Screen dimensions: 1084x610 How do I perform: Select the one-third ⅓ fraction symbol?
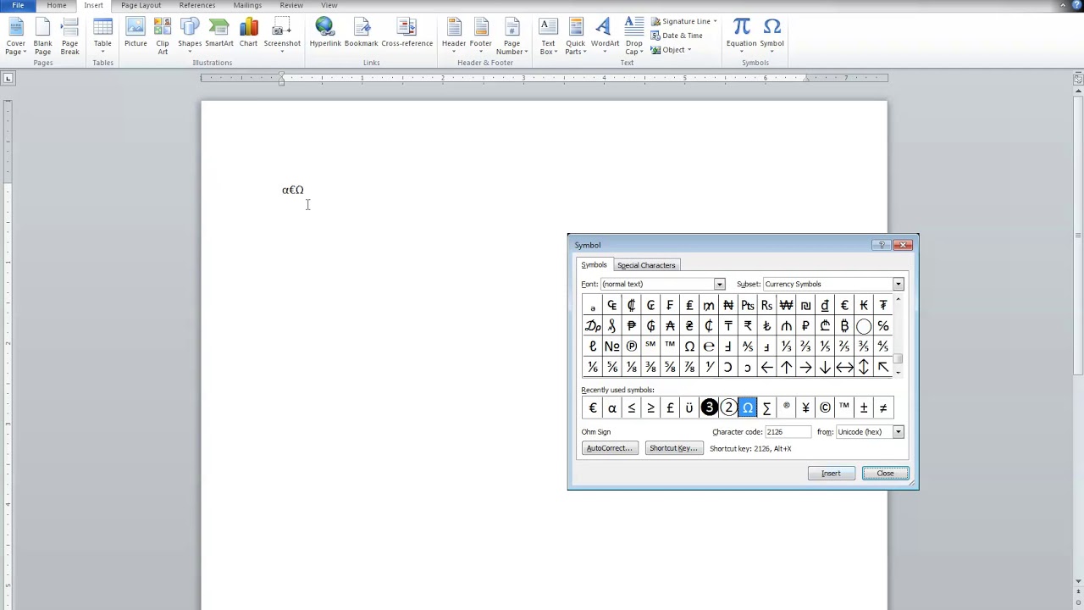786,347
